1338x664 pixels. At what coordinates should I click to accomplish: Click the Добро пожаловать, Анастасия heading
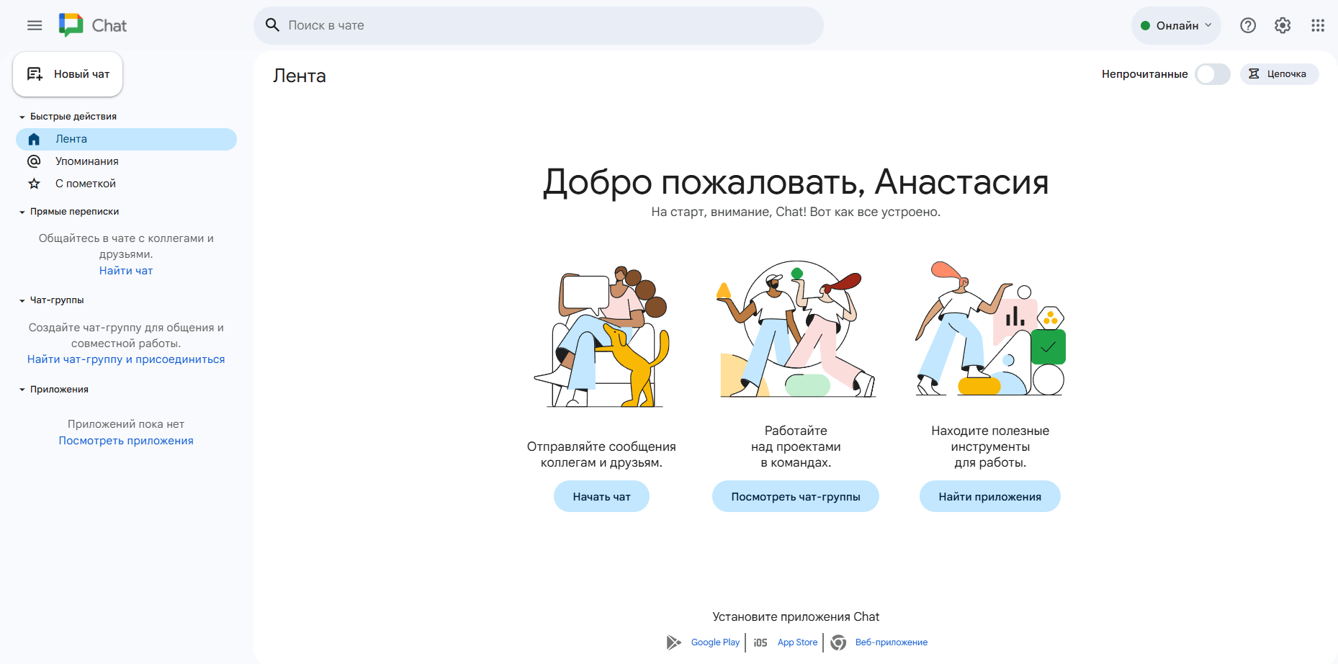796,181
